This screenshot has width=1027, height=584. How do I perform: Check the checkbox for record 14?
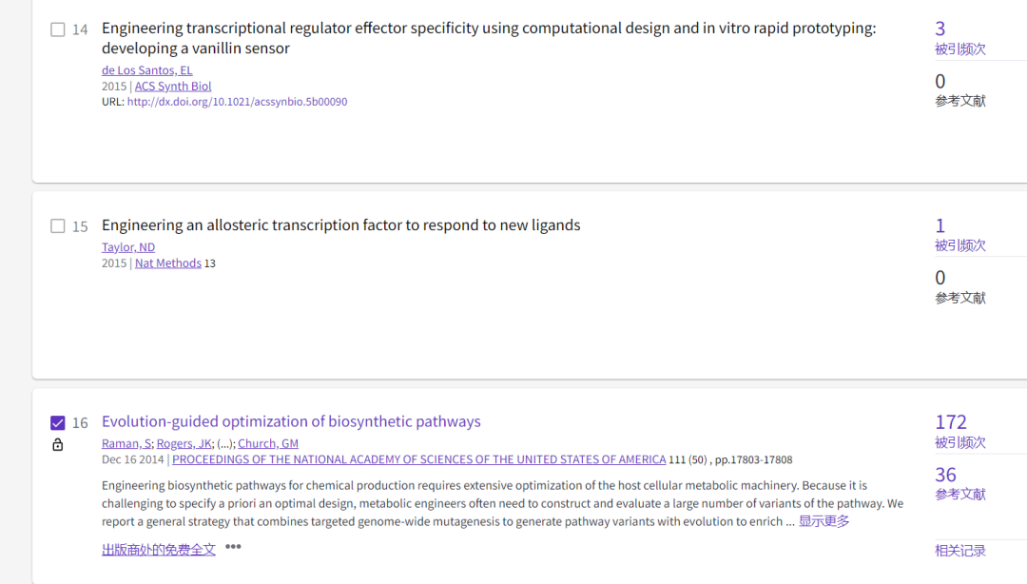tap(58, 29)
